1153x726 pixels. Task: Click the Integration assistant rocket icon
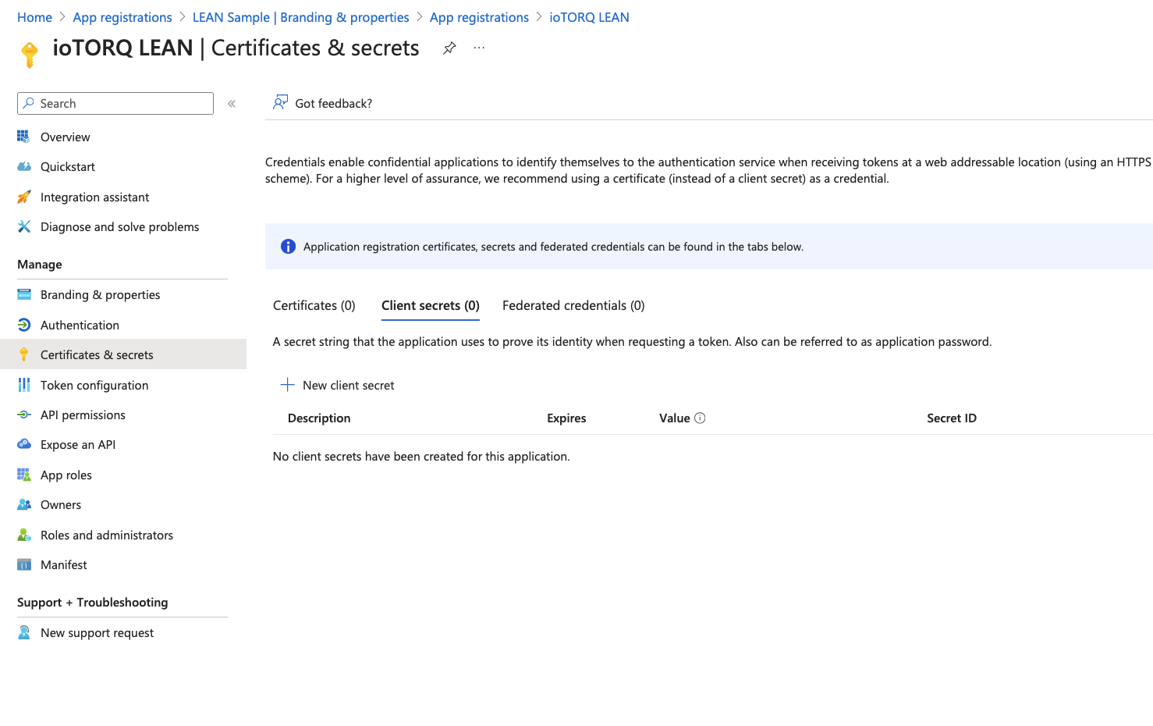tap(24, 197)
